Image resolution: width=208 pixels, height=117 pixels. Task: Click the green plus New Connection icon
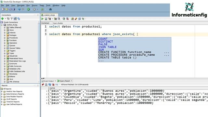[x=2, y=19]
